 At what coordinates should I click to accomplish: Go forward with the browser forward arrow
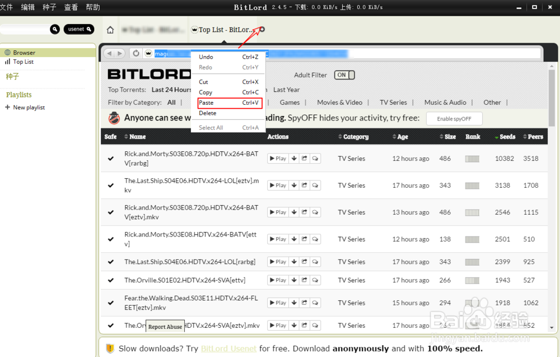point(120,53)
